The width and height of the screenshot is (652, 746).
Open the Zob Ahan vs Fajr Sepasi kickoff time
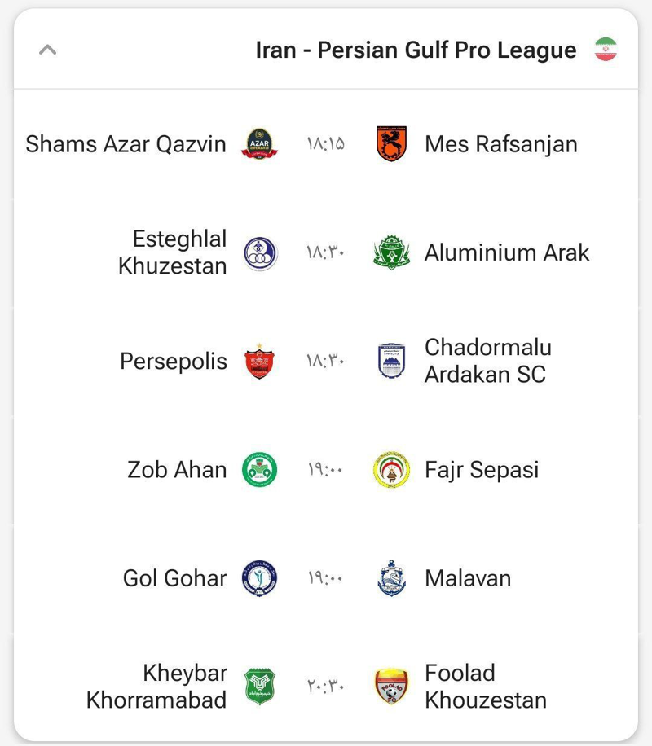click(326, 470)
